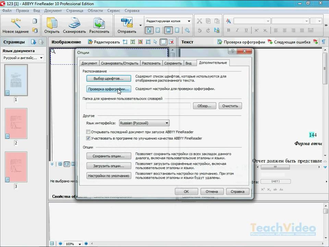Image resolution: width=329 pixels, height=247 pixels.
Task: Open the Сервис menu
Action: (113, 11)
